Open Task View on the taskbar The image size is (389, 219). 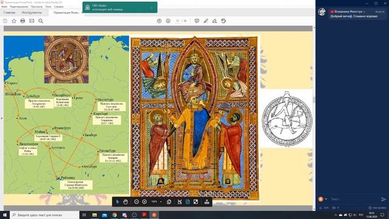tap(84, 215)
